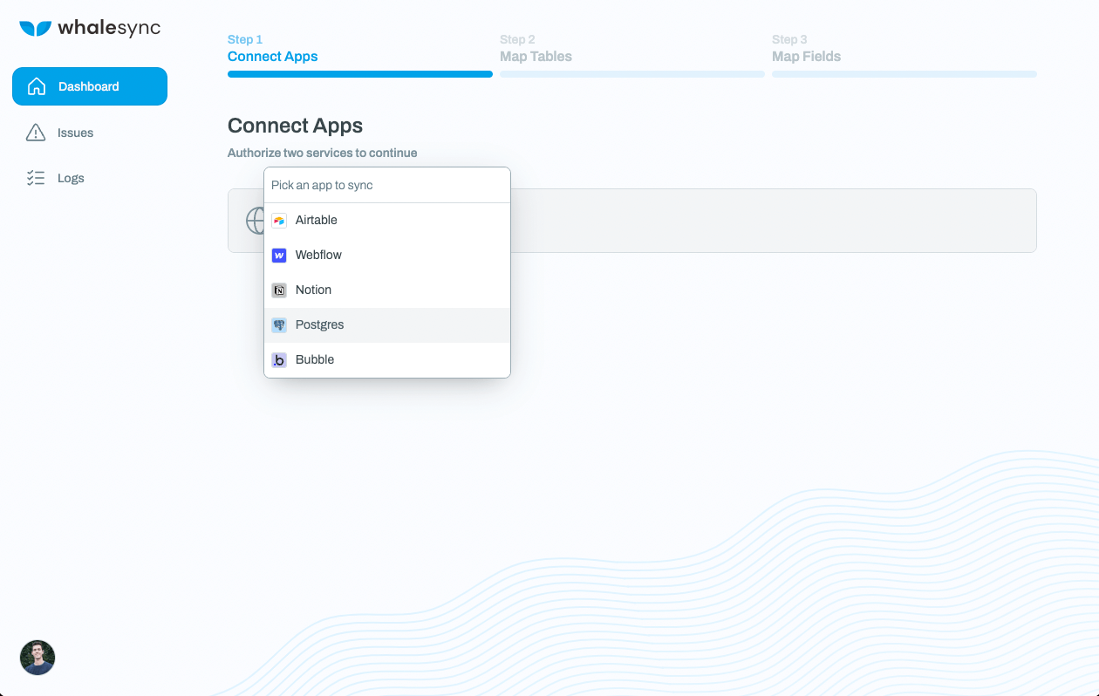Screen dimensions: 1099x696
Task: Select the highlighted Postgres option
Action: coord(387,325)
